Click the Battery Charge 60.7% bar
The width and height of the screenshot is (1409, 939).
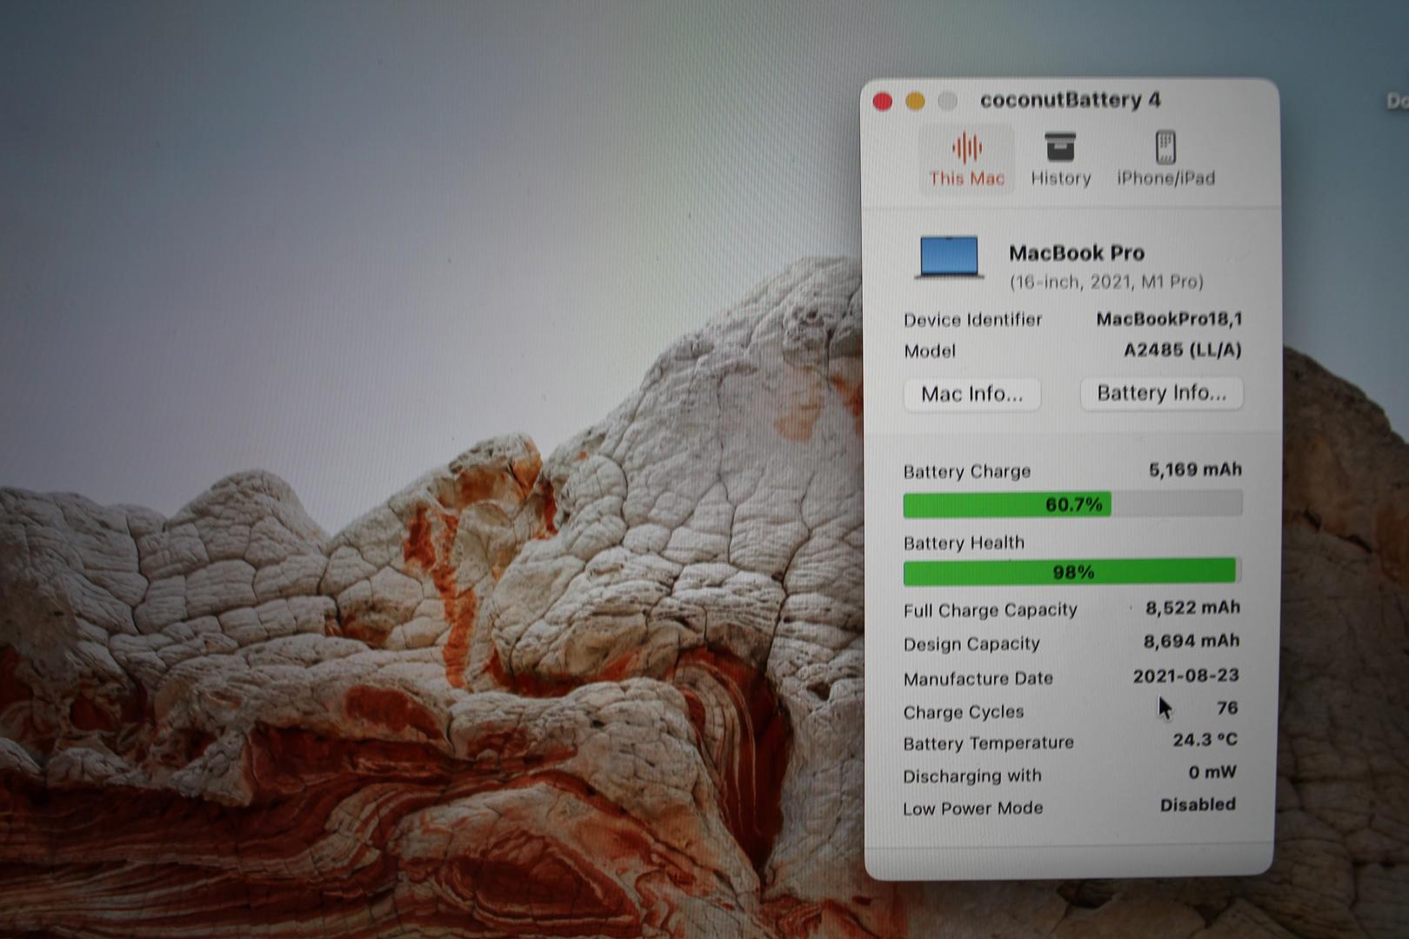coord(1072,504)
